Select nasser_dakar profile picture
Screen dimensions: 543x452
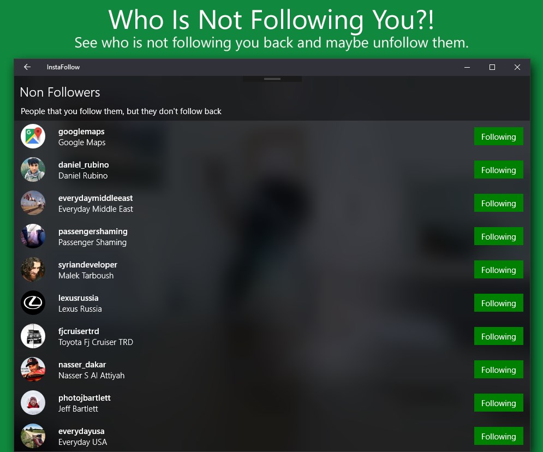pyautogui.click(x=33, y=370)
